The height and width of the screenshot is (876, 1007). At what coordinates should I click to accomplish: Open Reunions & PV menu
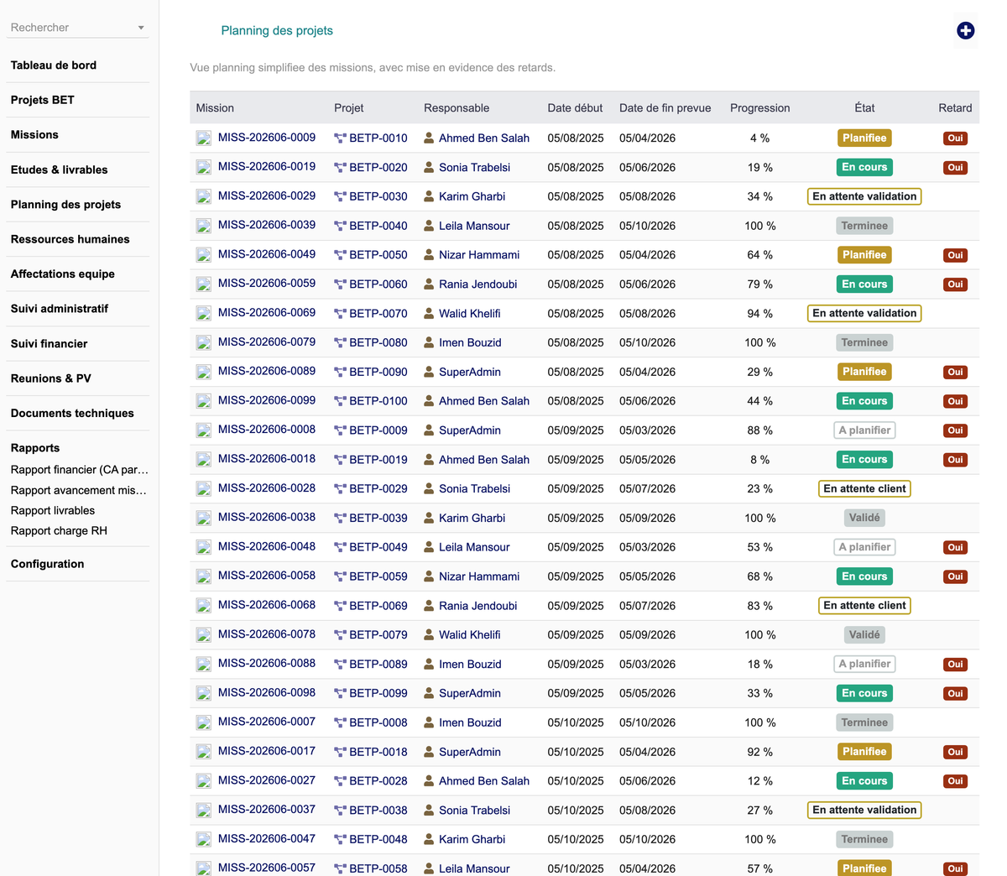51,378
